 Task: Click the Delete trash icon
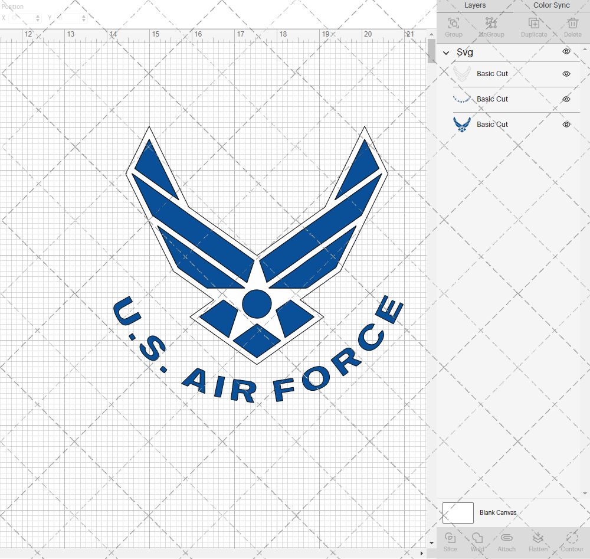coord(572,24)
